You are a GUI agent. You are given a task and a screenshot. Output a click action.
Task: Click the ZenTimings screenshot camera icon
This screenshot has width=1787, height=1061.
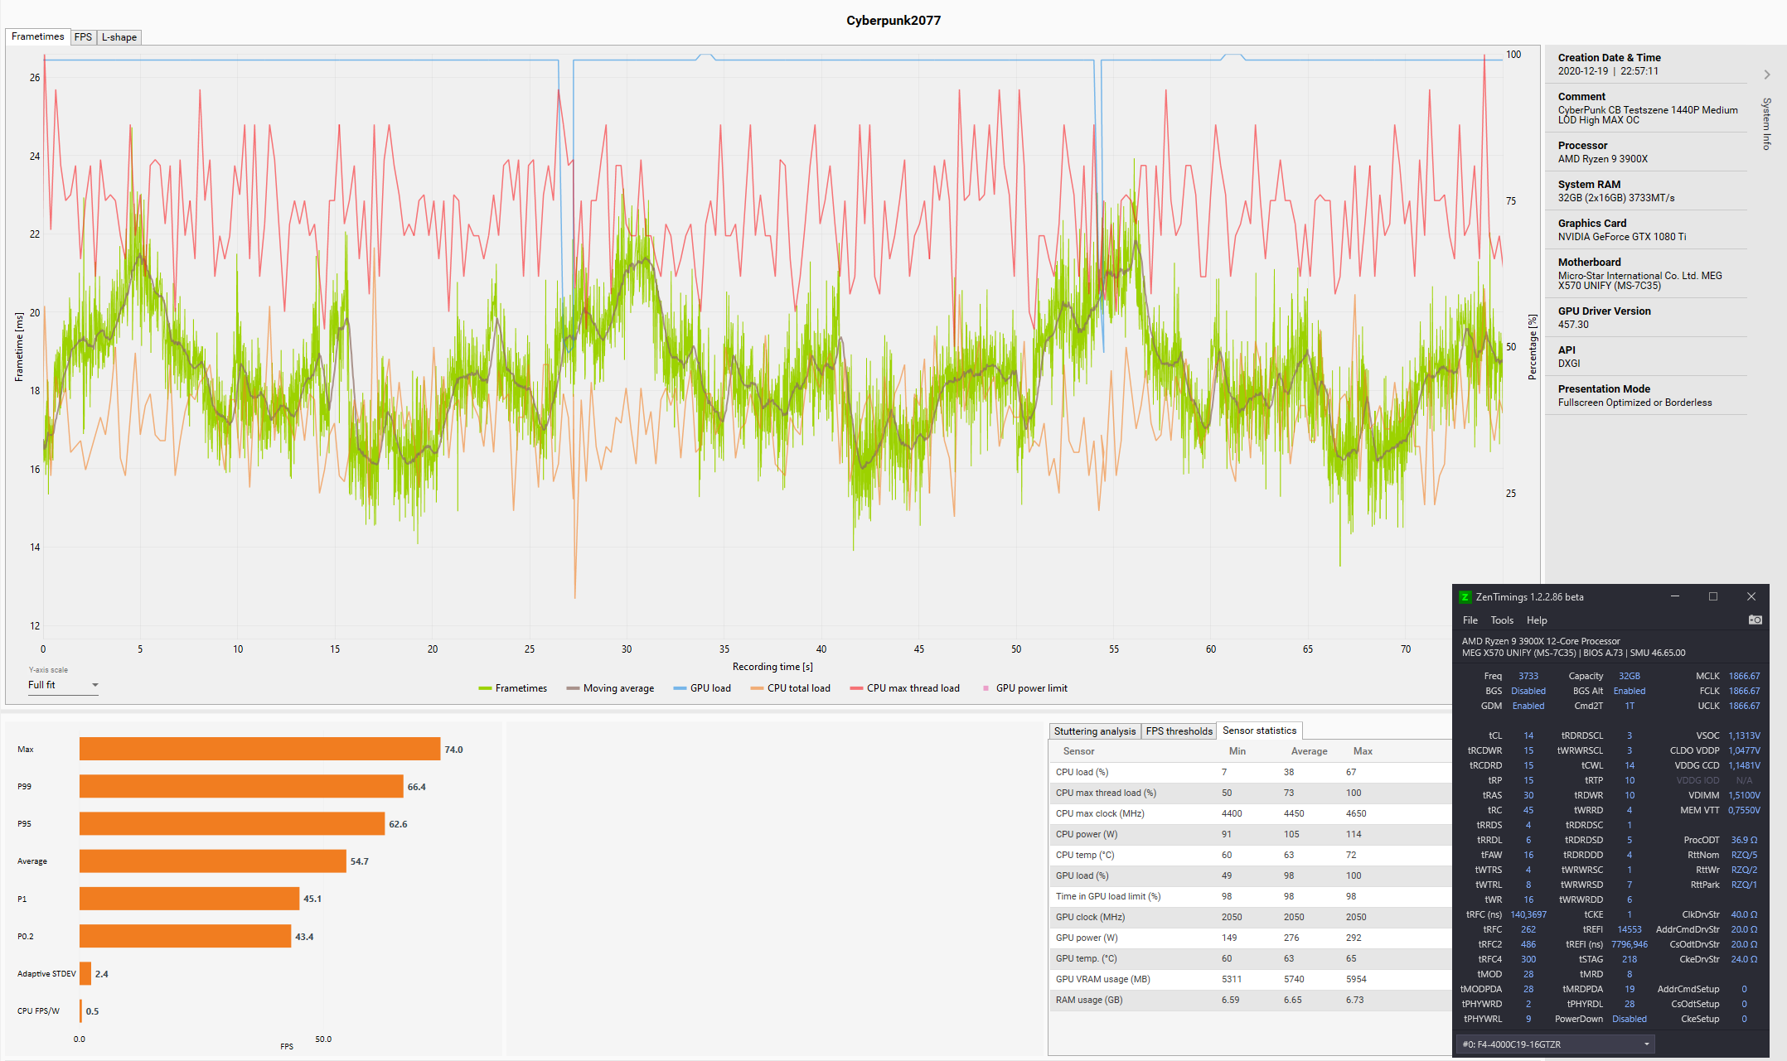pyautogui.click(x=1755, y=620)
